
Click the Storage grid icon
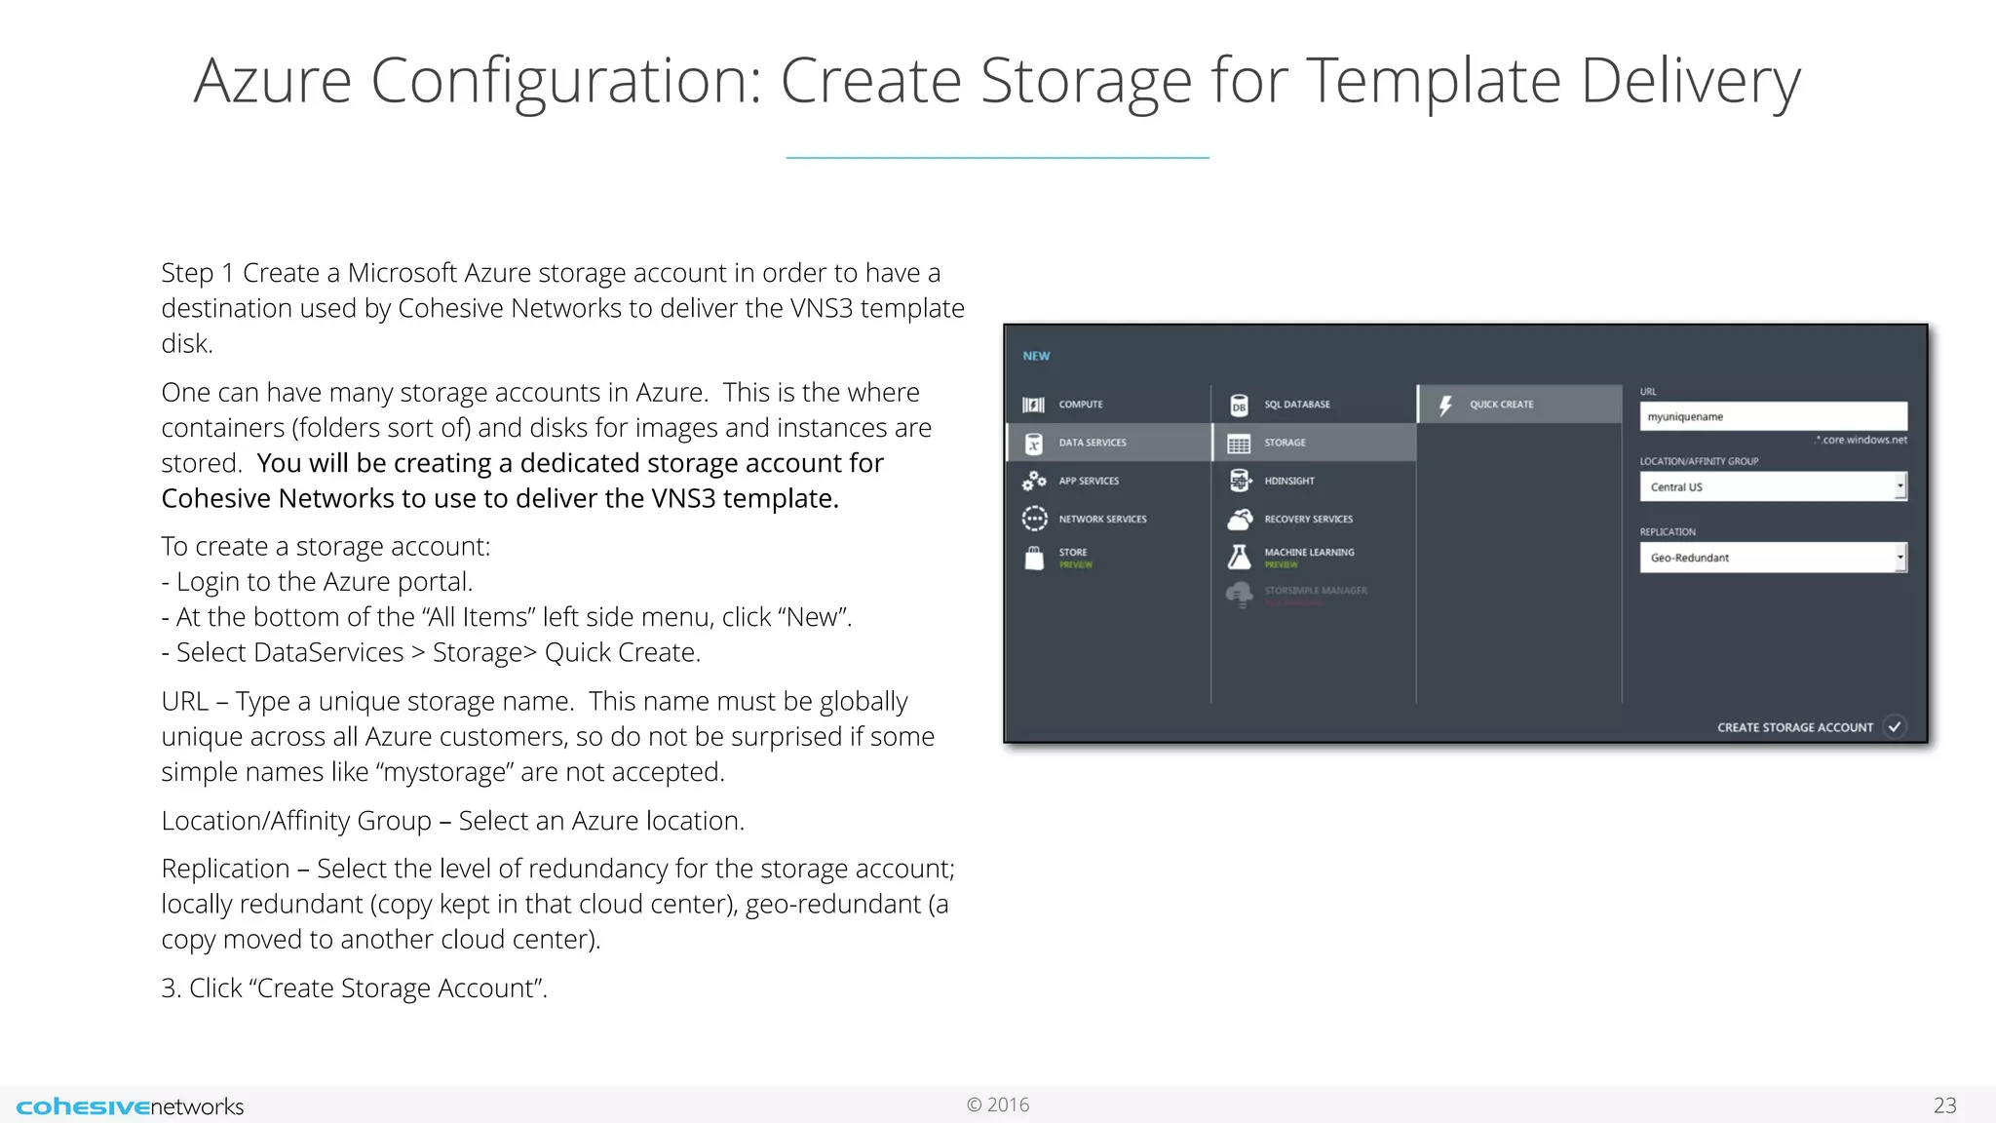(1239, 444)
